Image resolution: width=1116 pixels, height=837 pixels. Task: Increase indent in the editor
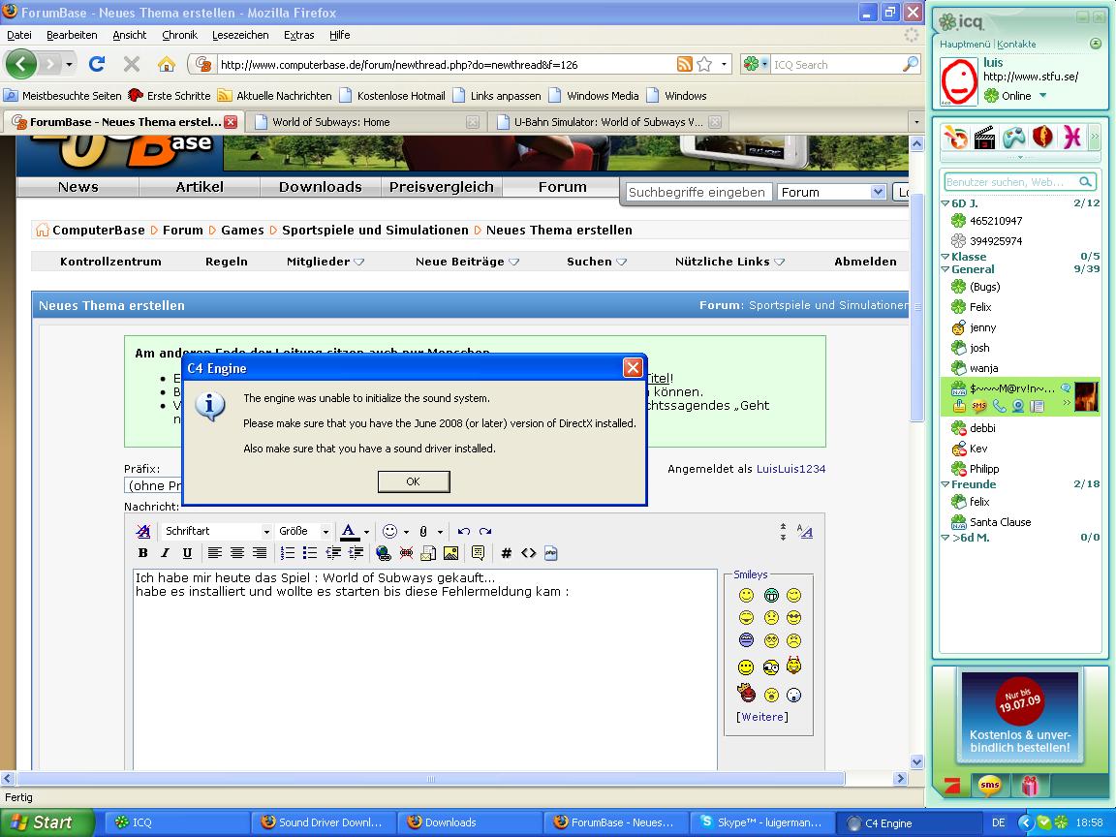pyautogui.click(x=356, y=553)
